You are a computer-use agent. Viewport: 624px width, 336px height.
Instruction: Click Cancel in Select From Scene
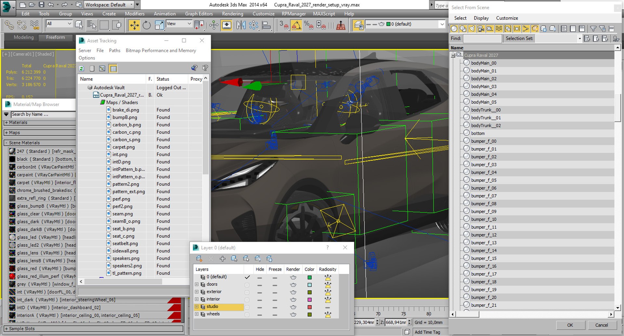[x=601, y=325]
